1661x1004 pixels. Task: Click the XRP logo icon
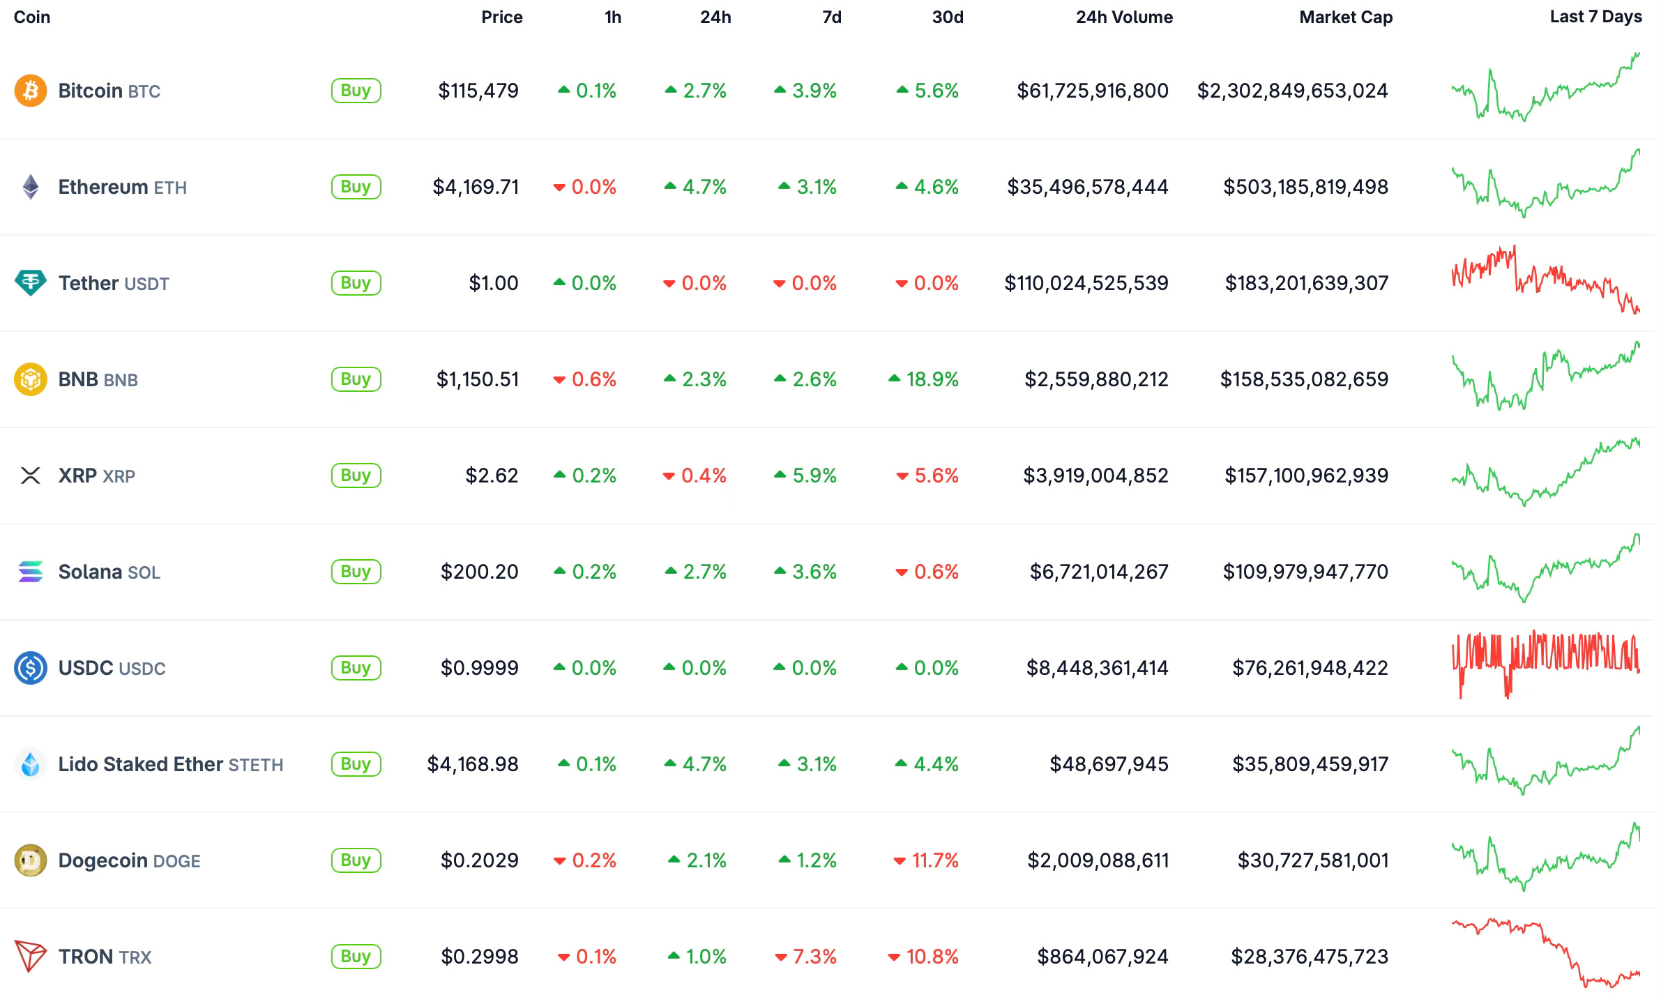[x=31, y=476]
